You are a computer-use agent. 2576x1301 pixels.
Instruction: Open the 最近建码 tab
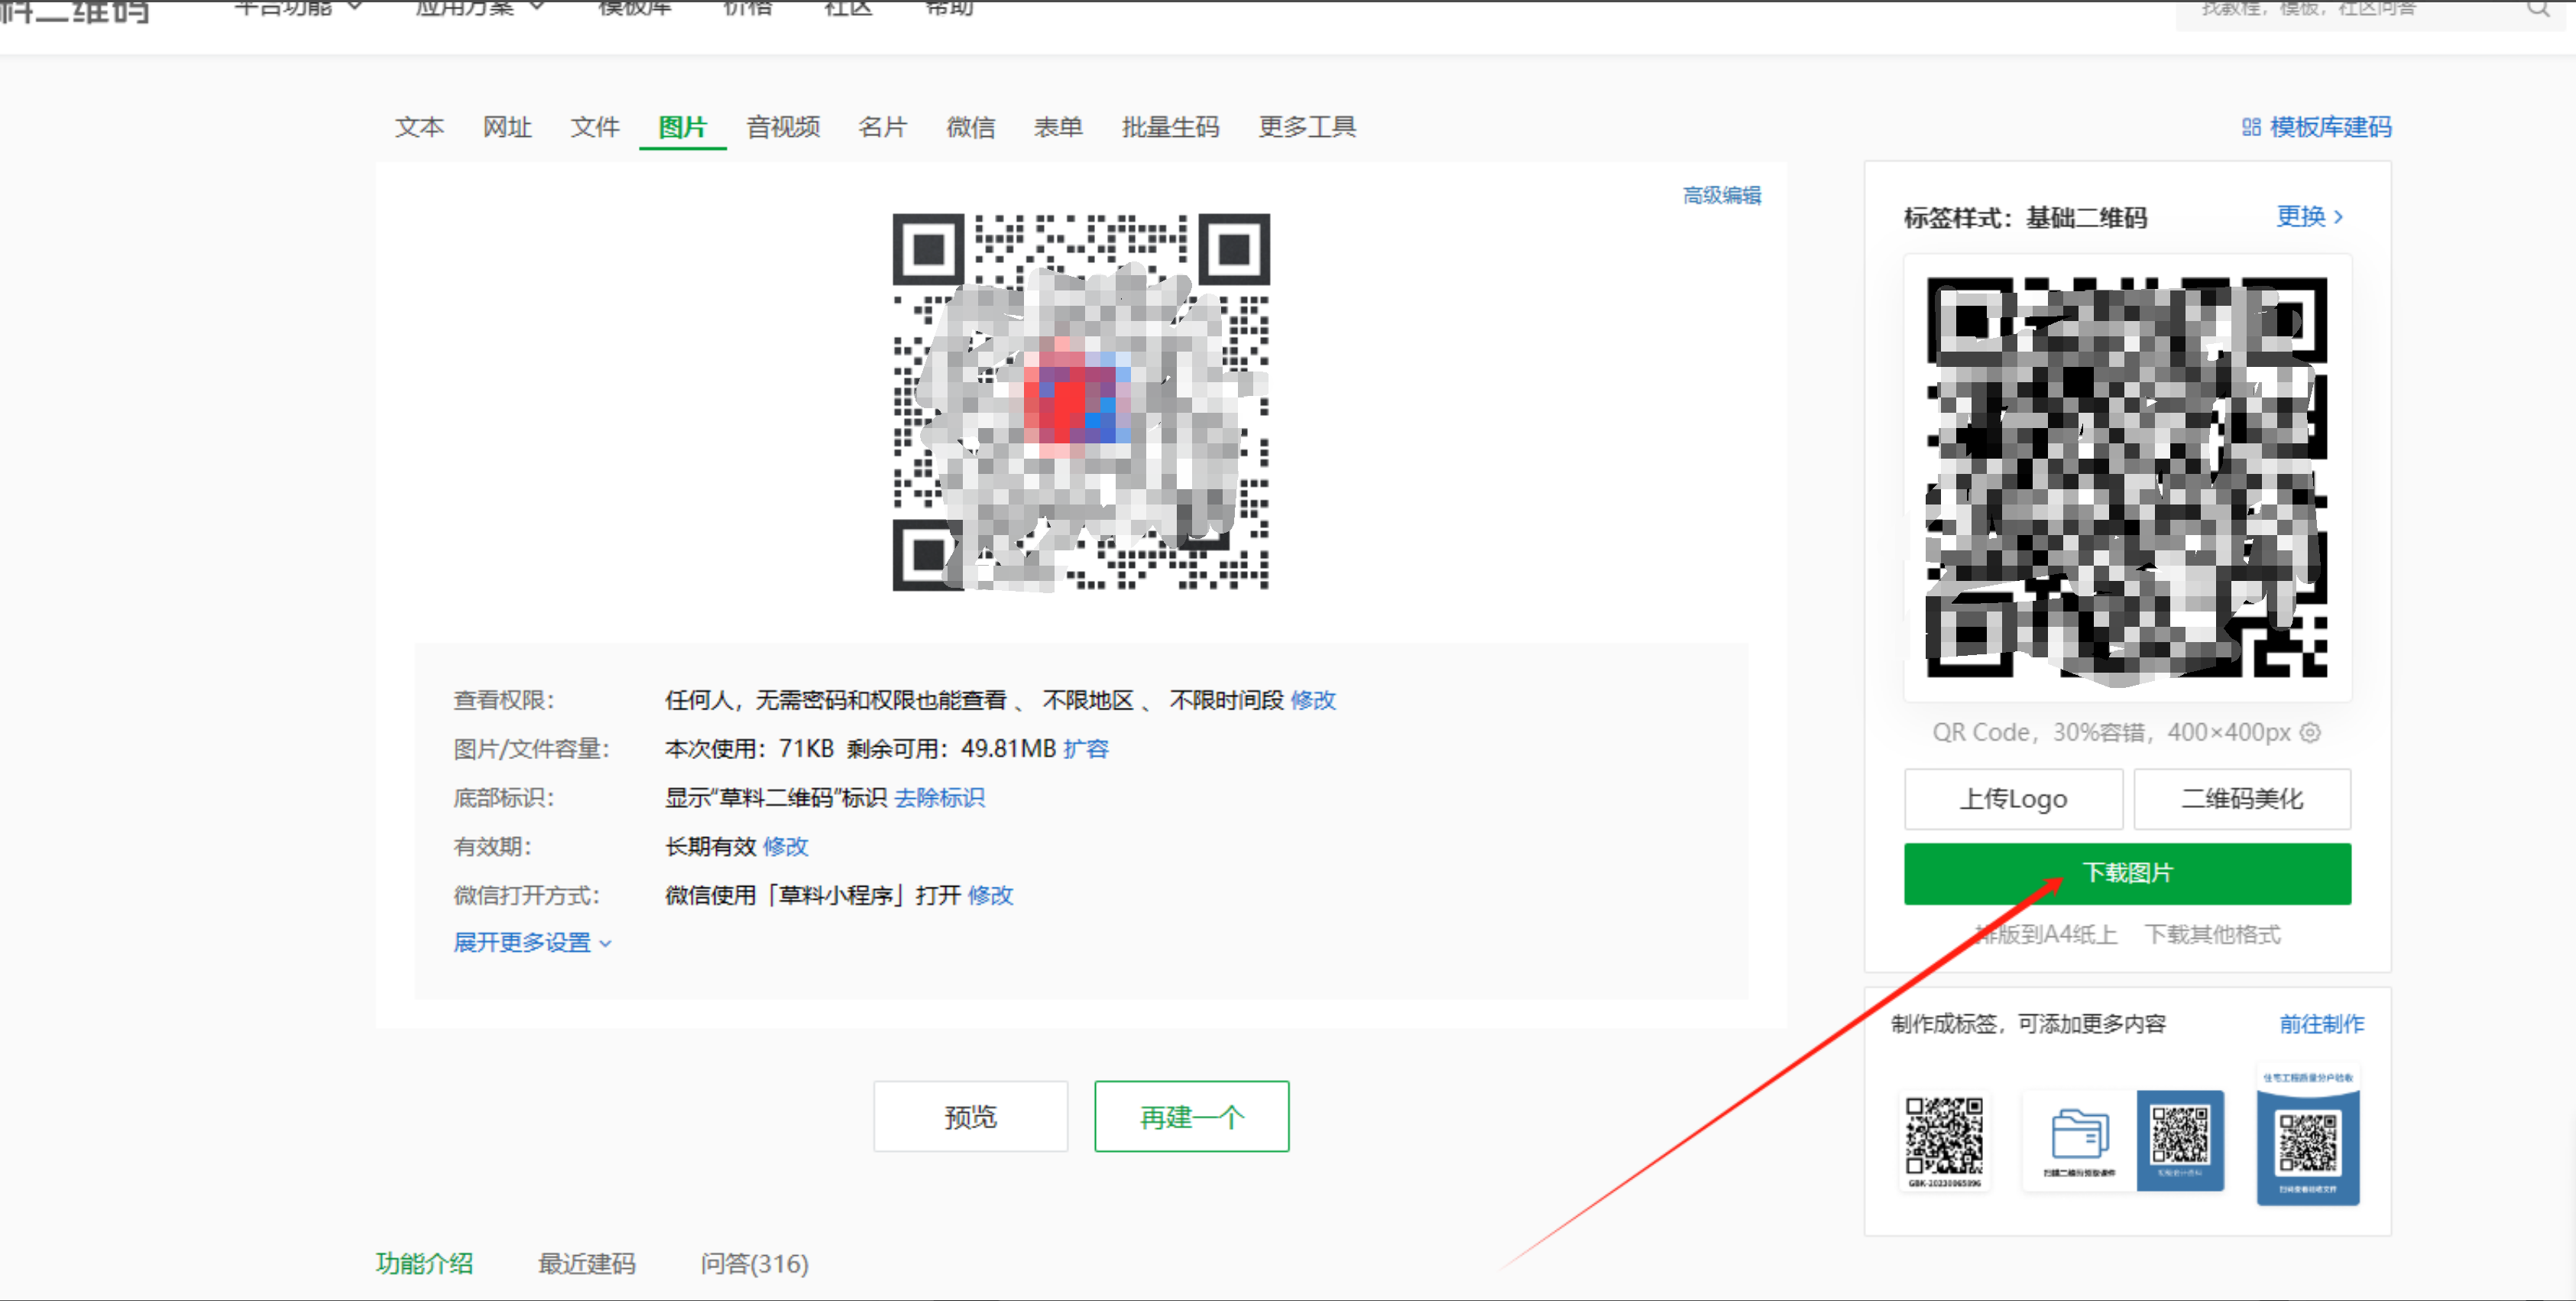(586, 1264)
